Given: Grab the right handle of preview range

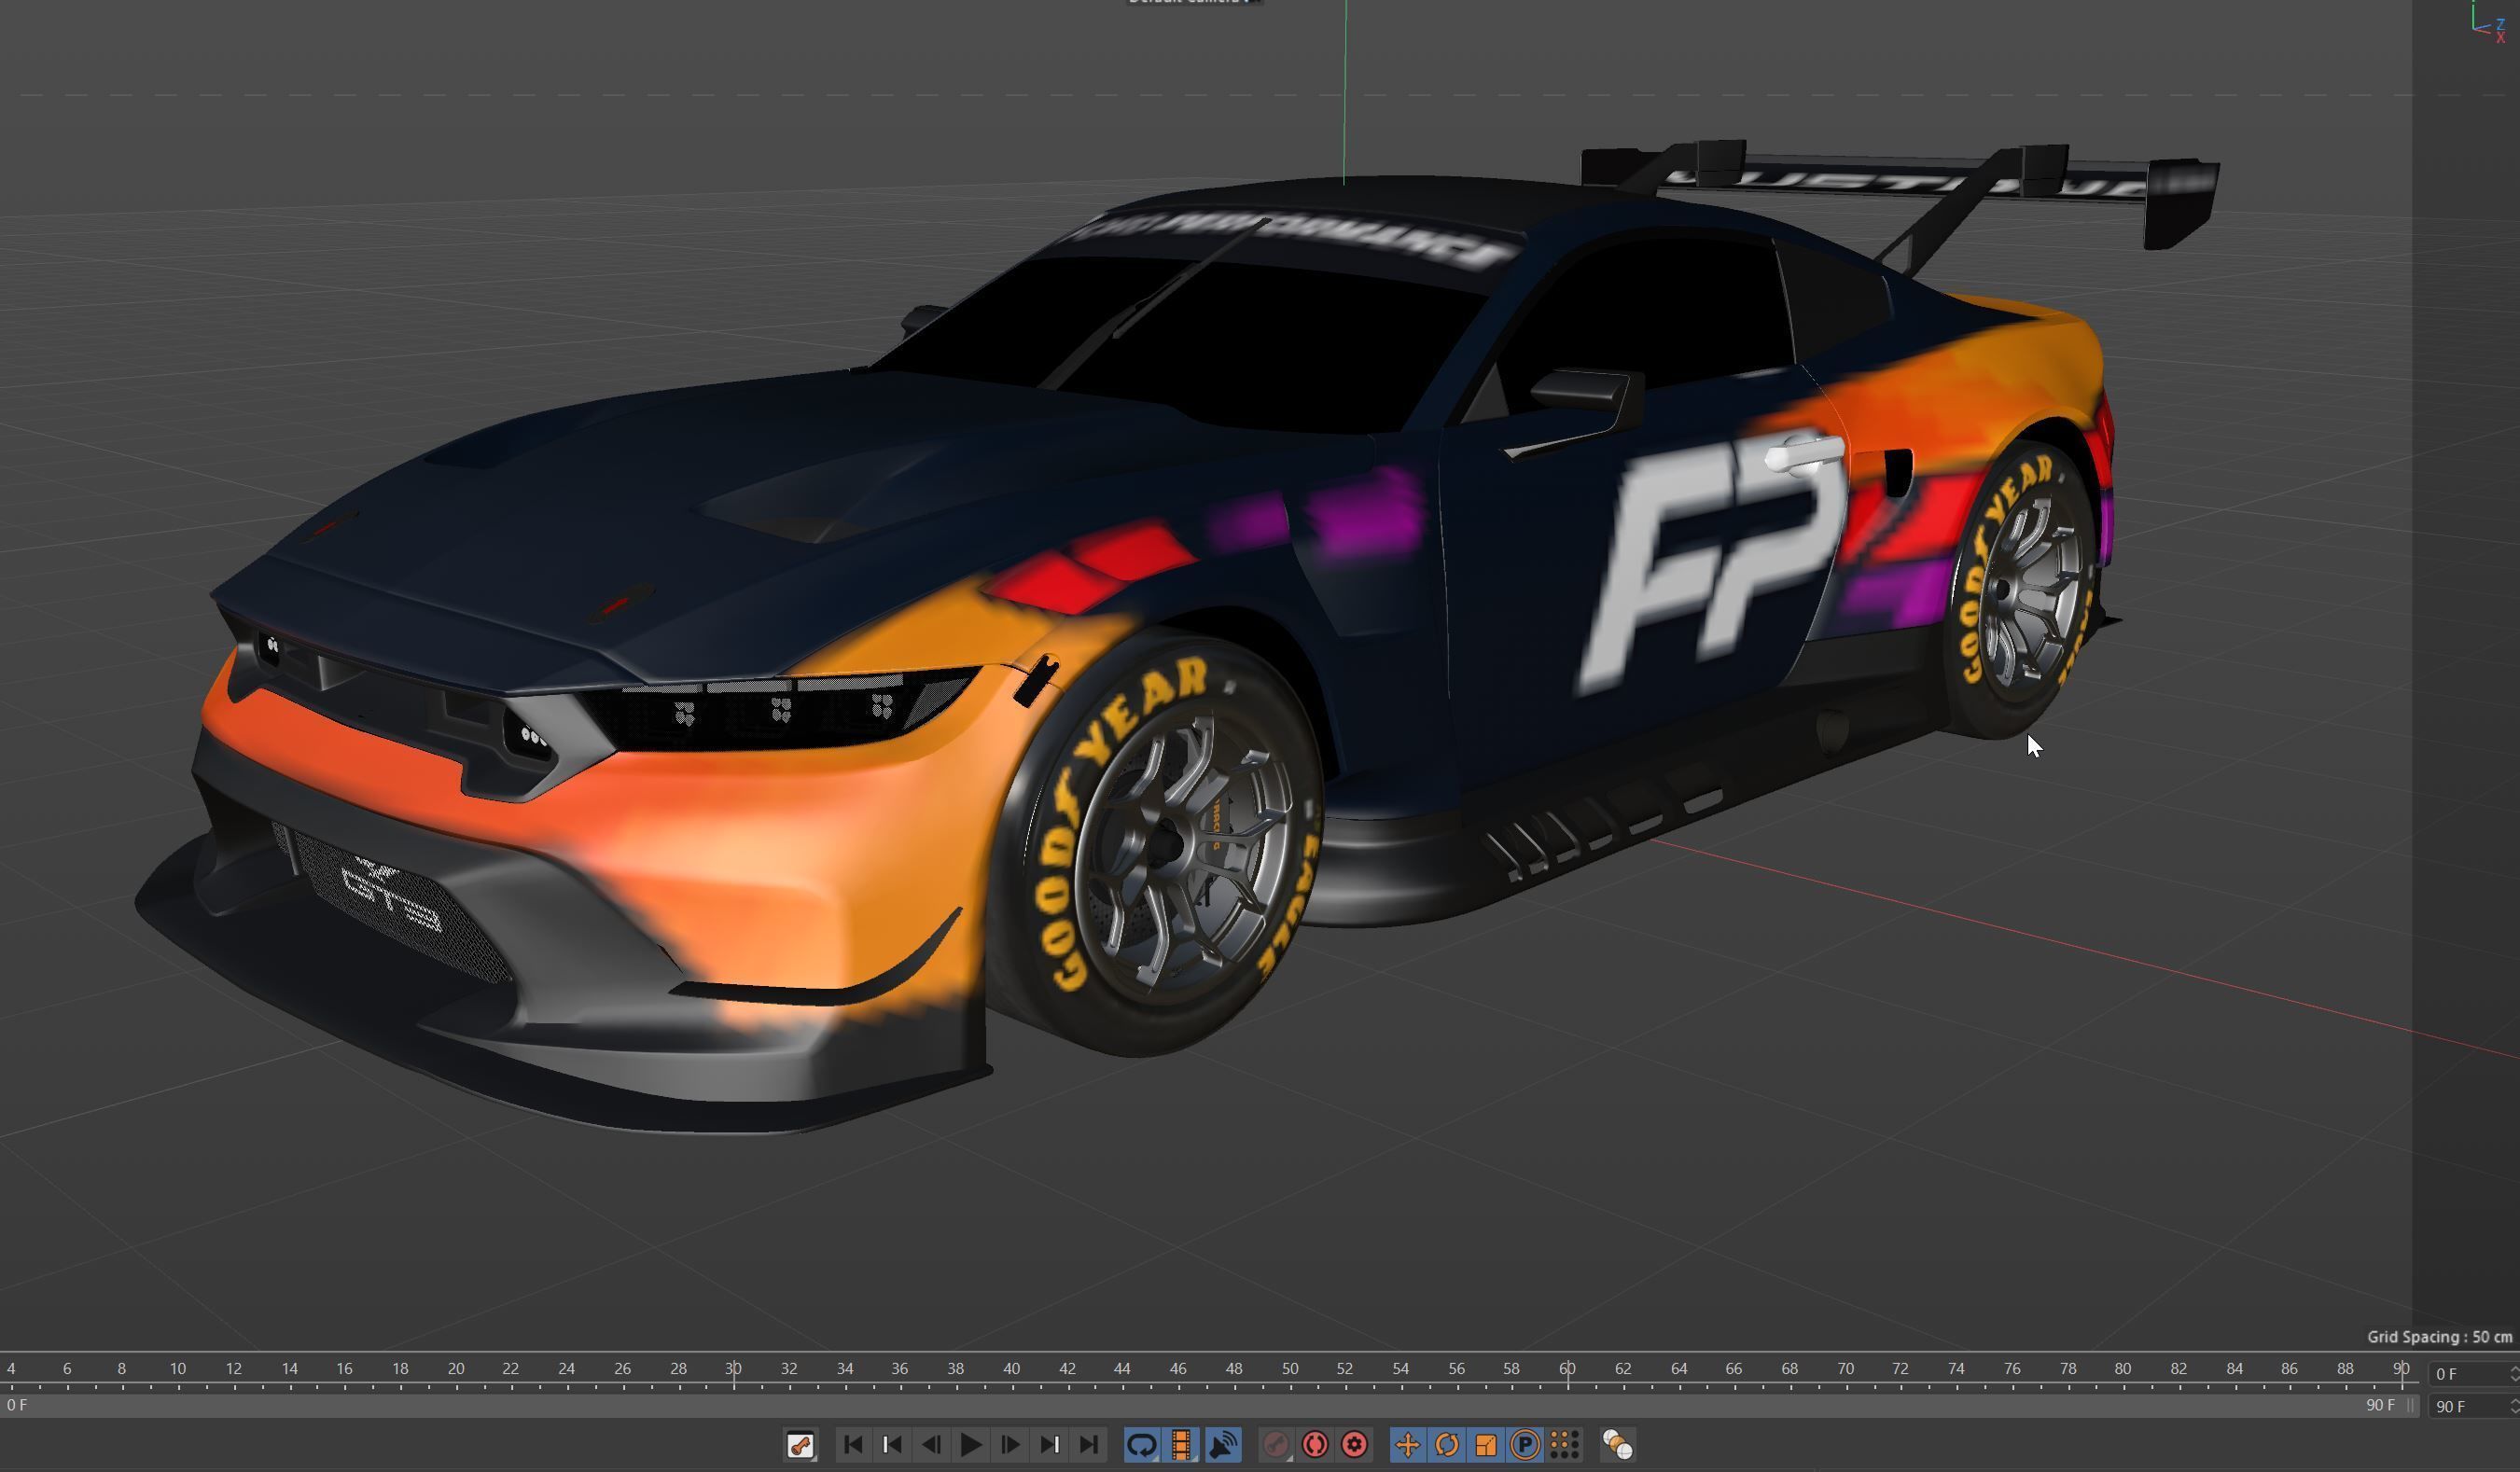Looking at the screenshot, I should point(2411,1406).
